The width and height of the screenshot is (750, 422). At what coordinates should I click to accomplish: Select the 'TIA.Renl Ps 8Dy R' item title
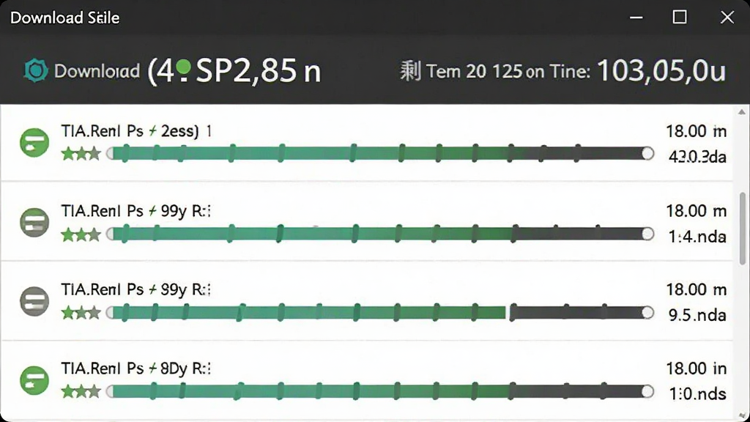136,368
